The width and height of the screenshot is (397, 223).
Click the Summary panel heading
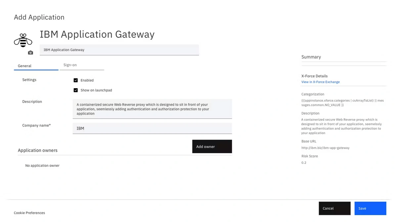point(311,57)
